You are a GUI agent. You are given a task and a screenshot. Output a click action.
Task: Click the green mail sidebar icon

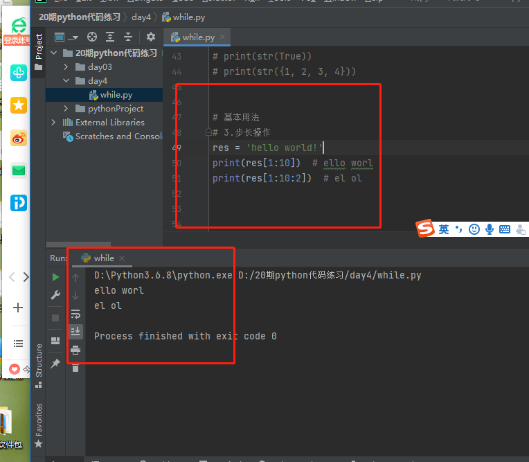coord(19,170)
